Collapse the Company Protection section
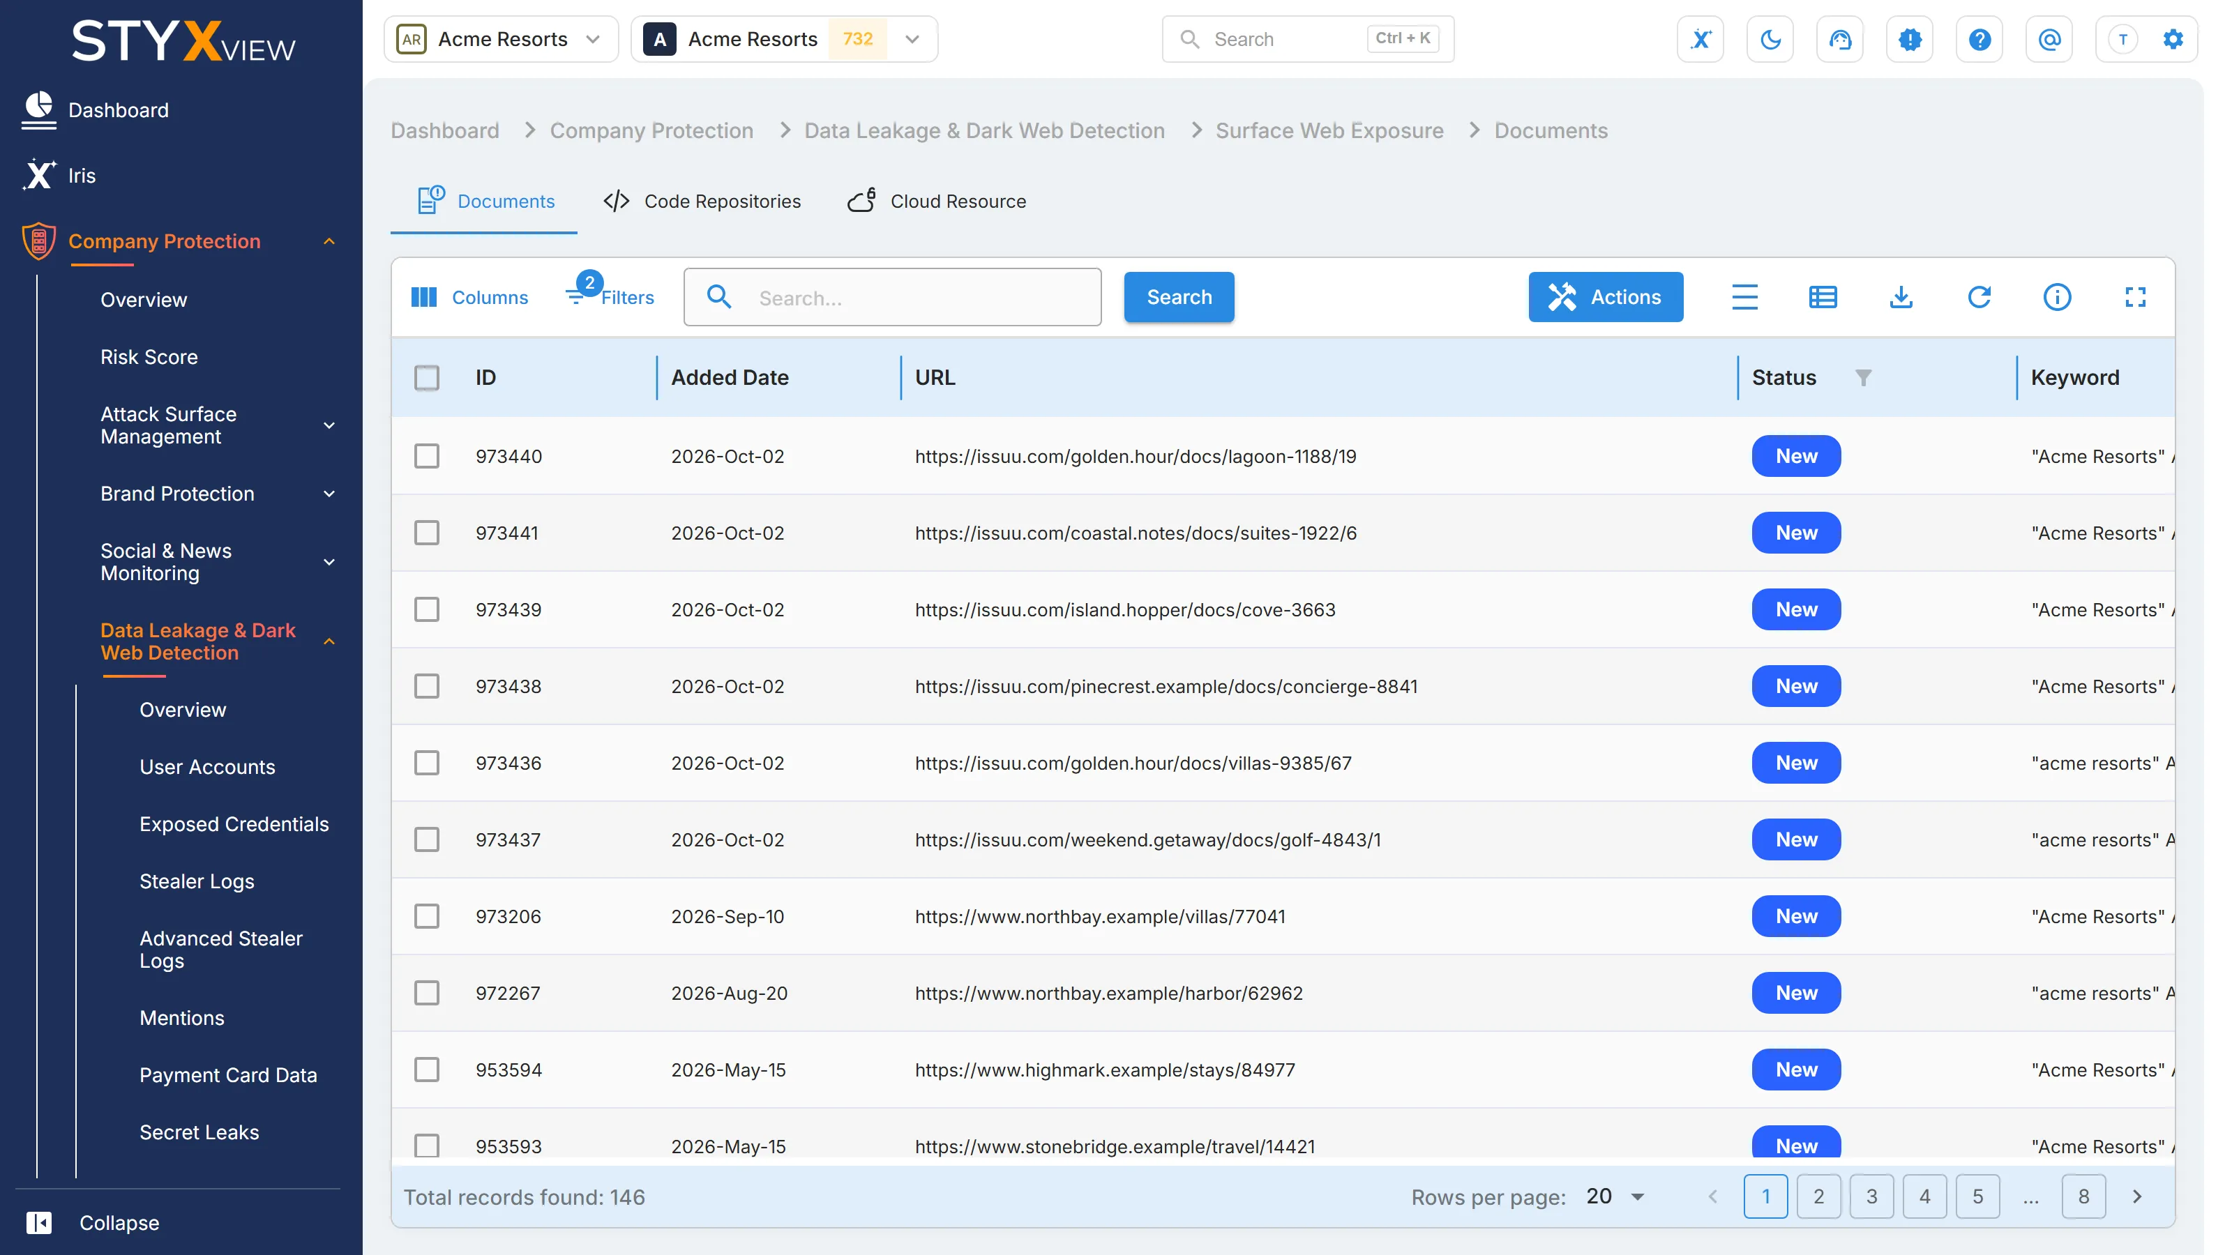Image resolution: width=2232 pixels, height=1255 pixels. click(x=329, y=241)
